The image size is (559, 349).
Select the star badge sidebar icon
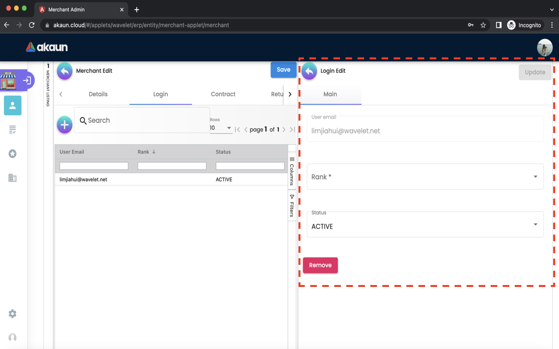12,154
